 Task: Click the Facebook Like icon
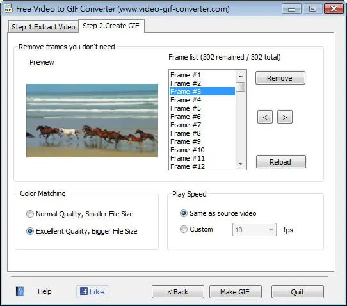coord(84,291)
